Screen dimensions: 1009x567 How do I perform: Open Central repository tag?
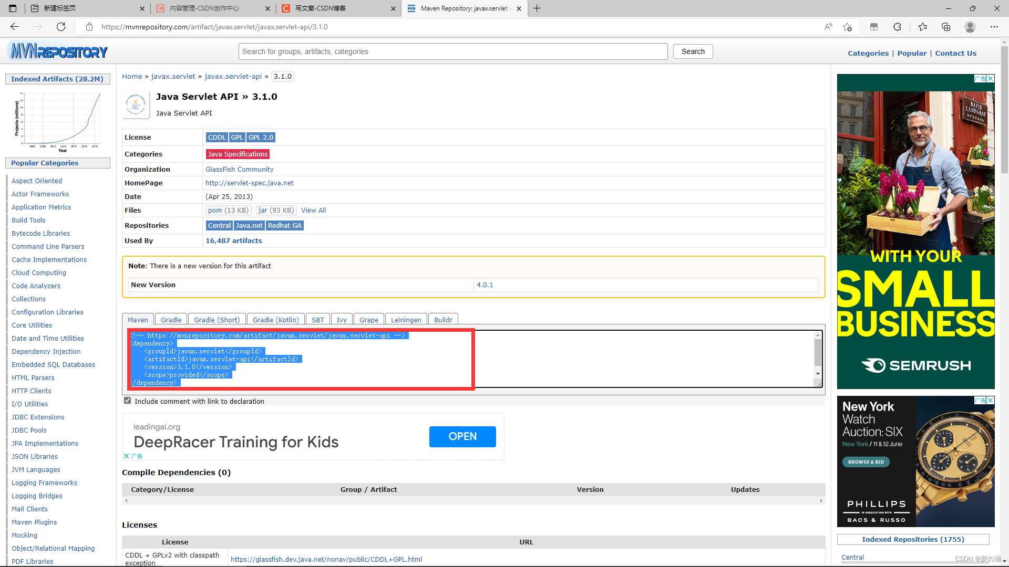[x=219, y=226]
